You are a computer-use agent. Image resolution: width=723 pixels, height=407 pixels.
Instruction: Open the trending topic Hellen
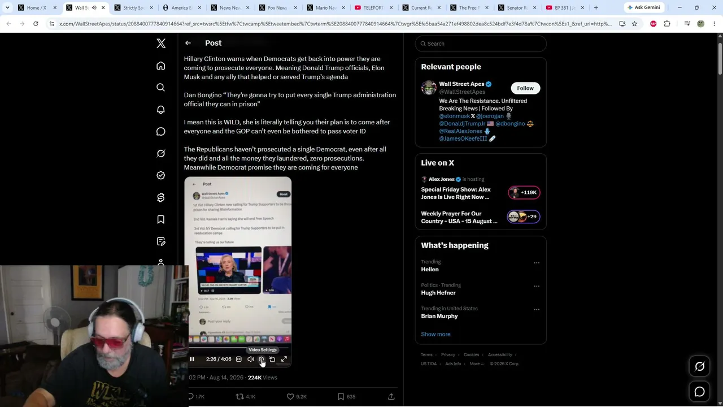tap(430, 270)
